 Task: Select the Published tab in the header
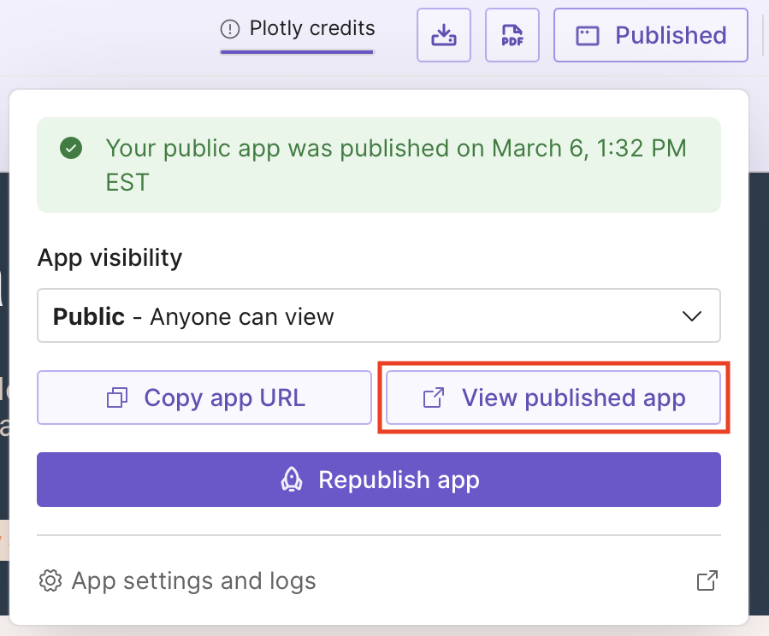[650, 35]
